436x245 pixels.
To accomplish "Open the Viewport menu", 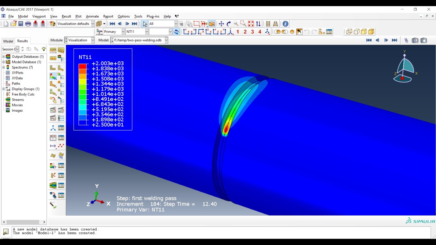I will click(x=39, y=16).
